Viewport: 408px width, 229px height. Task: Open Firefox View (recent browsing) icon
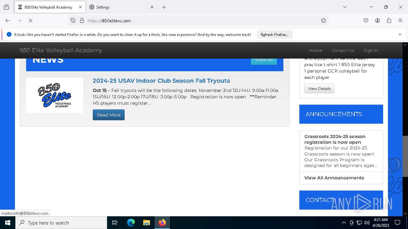click(6, 7)
